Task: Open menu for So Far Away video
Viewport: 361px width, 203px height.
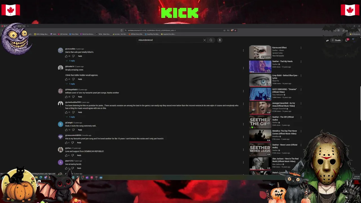Action: pyautogui.click(x=301, y=103)
